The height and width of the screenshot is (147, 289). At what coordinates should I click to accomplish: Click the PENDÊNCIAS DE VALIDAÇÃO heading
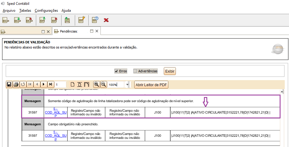(27, 42)
